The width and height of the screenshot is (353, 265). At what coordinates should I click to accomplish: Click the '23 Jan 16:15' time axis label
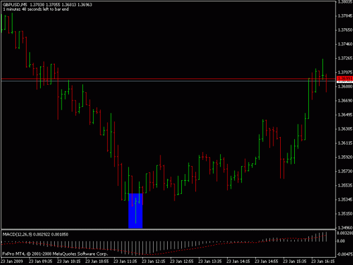tap(323, 262)
